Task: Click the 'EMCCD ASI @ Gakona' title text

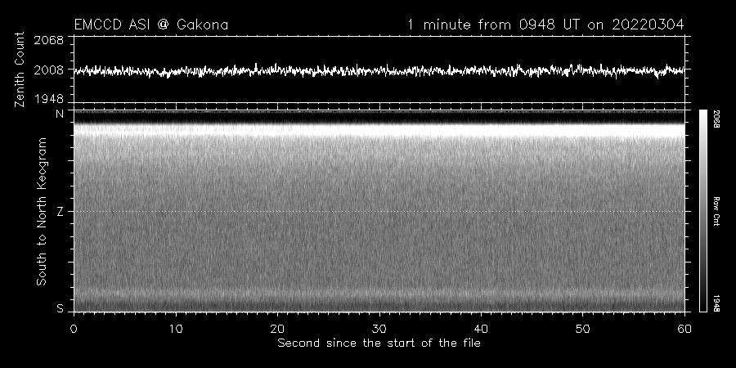Action: (x=151, y=25)
